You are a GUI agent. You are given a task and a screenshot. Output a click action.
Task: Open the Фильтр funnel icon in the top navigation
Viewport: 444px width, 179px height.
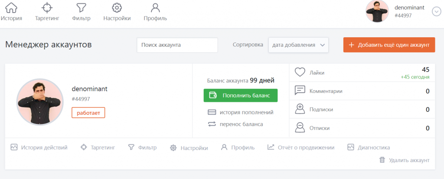(81, 8)
